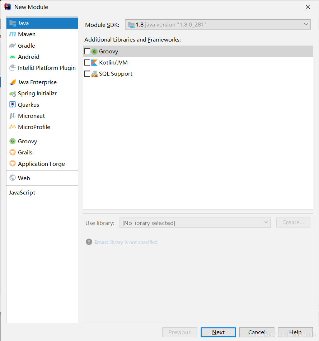Select Java Enterprise module type
The width and height of the screenshot is (319, 341).
click(37, 82)
